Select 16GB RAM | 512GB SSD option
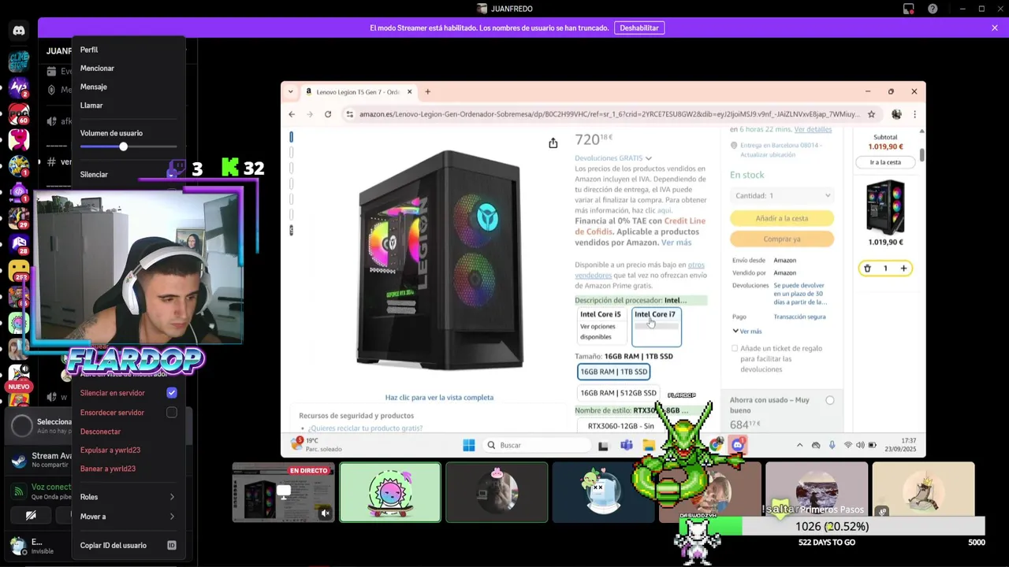The width and height of the screenshot is (1009, 567). pos(618,392)
